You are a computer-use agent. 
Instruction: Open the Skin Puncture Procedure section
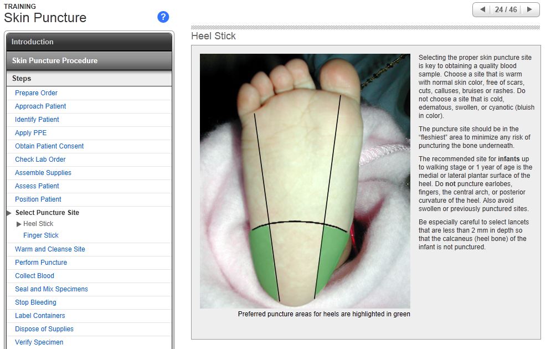tap(89, 61)
